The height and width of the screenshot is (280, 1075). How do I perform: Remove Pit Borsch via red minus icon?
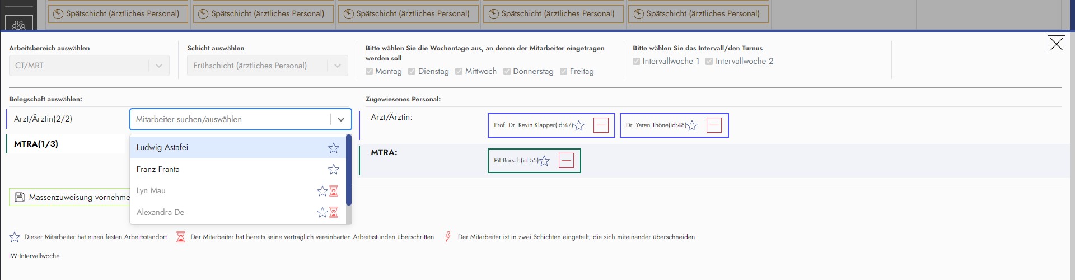(x=567, y=161)
